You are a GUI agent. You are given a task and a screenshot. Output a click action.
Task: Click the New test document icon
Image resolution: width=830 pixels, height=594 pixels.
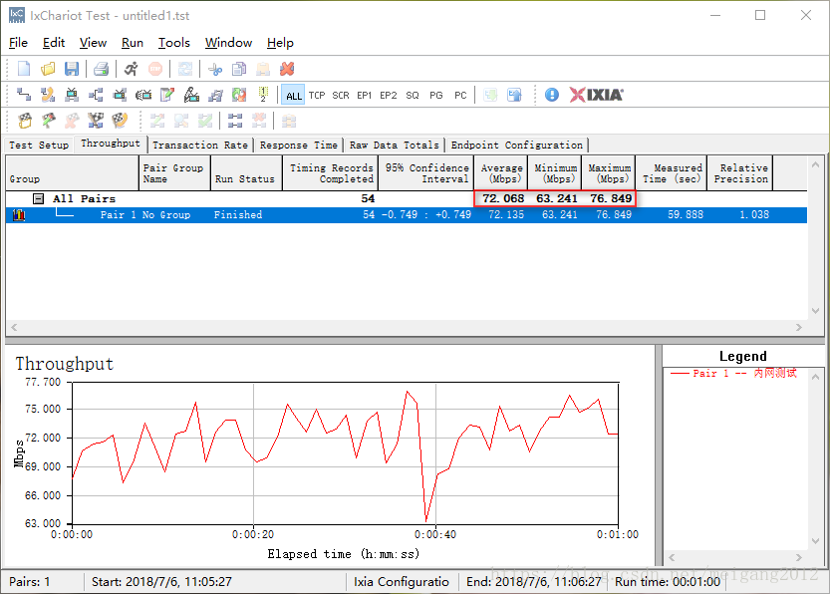pyautogui.click(x=24, y=69)
